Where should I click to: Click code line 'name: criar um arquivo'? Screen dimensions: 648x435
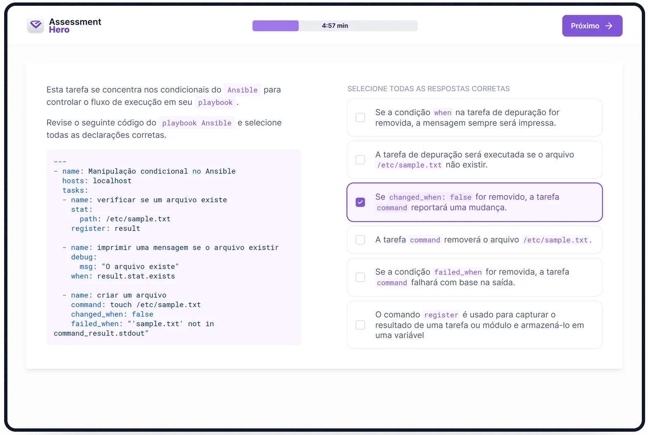pyautogui.click(x=119, y=295)
